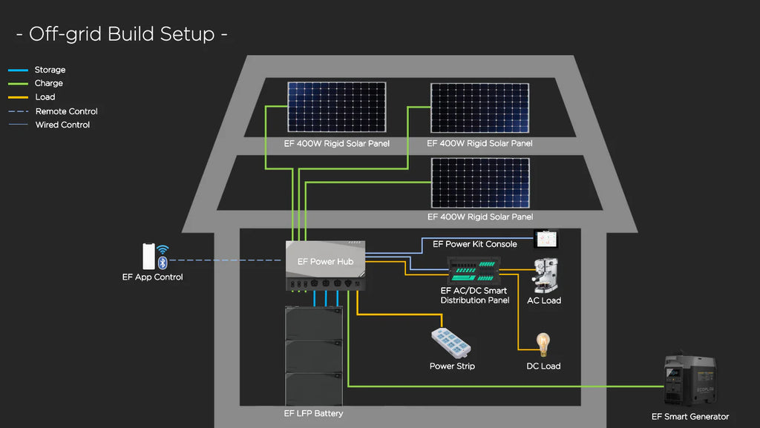
Task: Select the EF Power Hub unit
Action: pyautogui.click(x=325, y=266)
